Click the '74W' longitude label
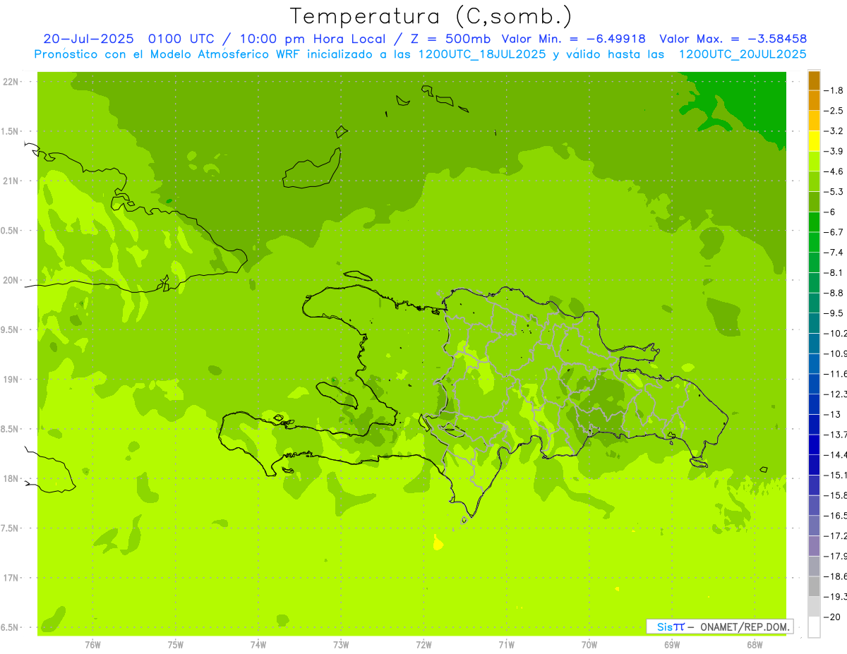The width and height of the screenshot is (847, 654). [258, 645]
